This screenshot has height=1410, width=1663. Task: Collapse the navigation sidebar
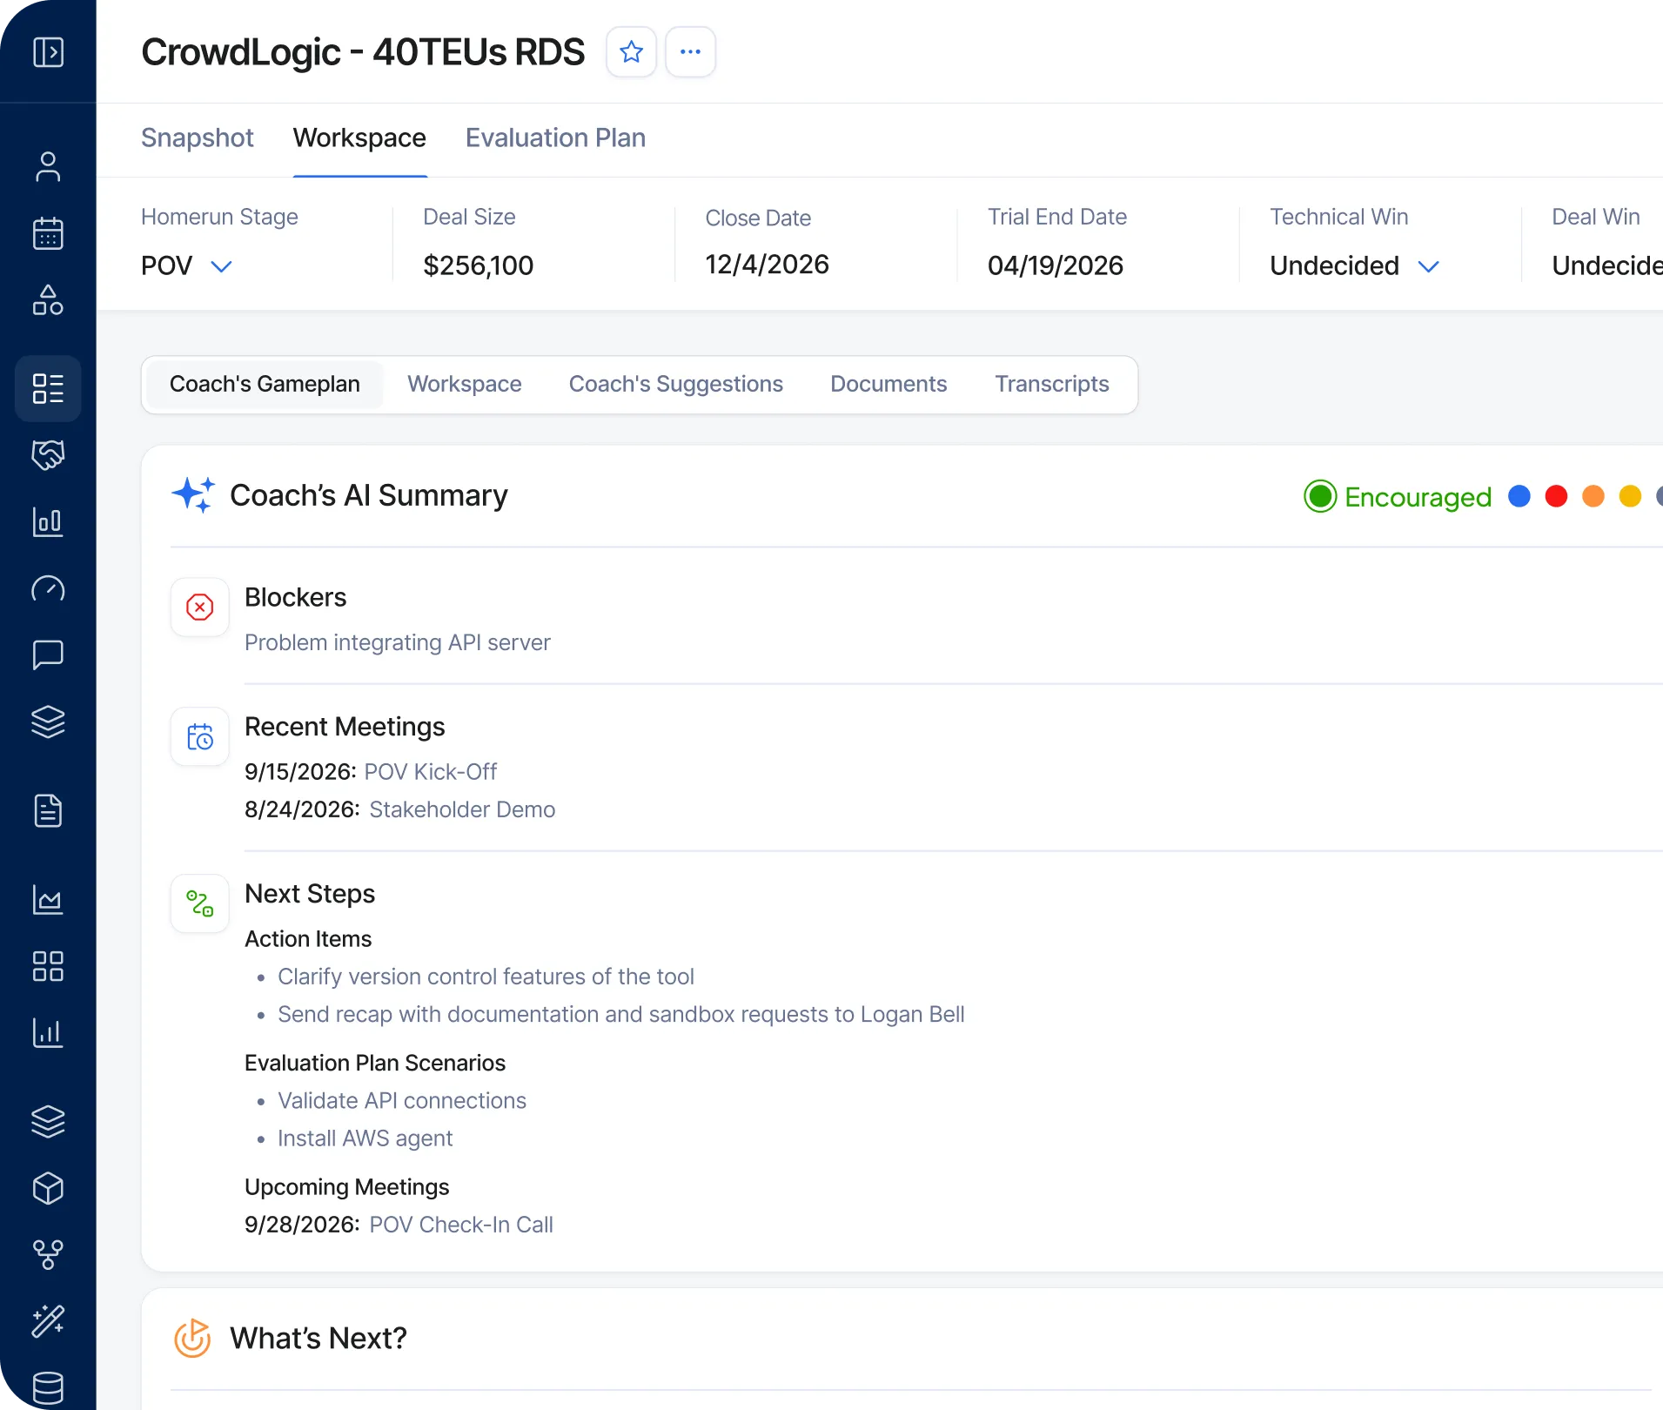pyautogui.click(x=49, y=51)
